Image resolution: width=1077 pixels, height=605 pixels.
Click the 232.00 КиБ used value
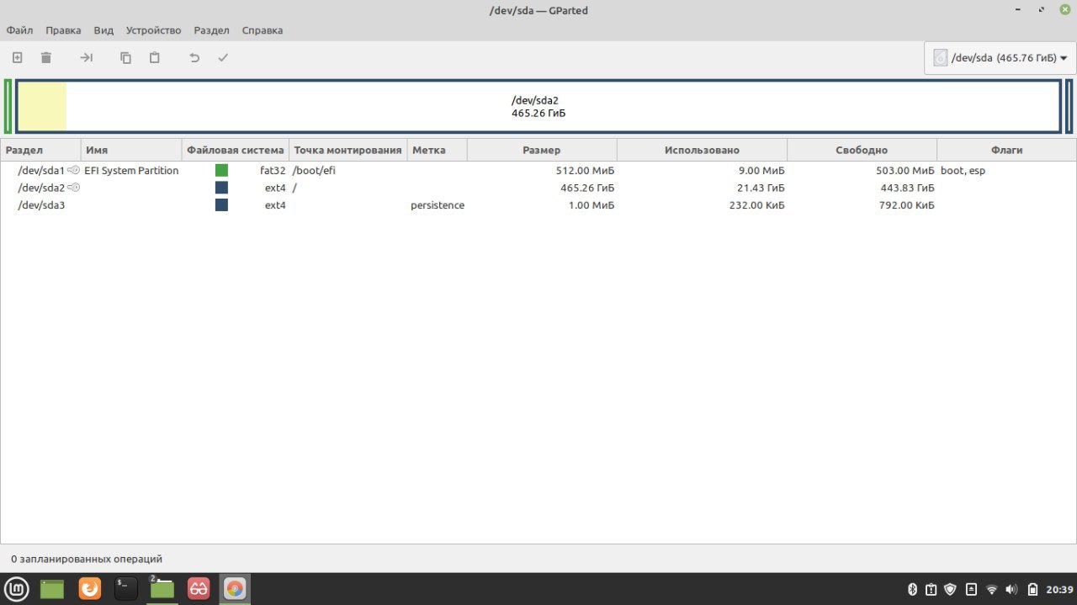[x=757, y=204]
